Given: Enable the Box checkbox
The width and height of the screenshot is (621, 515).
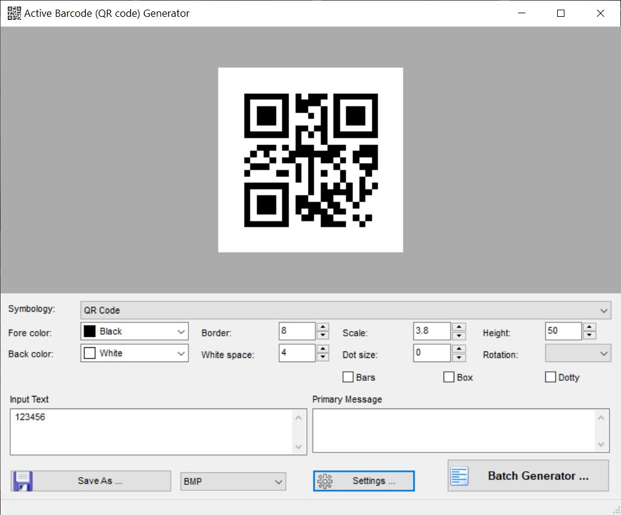Looking at the screenshot, I should point(449,377).
